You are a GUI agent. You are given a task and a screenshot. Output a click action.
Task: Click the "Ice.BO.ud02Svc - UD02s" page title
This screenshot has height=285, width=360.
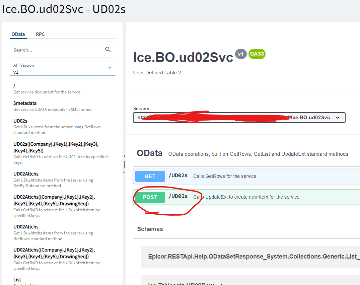(x=64, y=9)
